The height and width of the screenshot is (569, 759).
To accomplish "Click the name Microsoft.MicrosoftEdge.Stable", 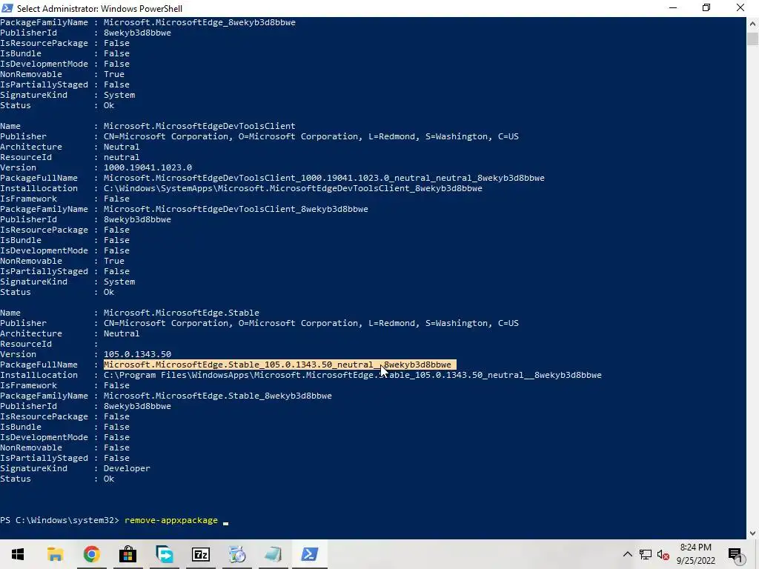I will (x=182, y=313).
